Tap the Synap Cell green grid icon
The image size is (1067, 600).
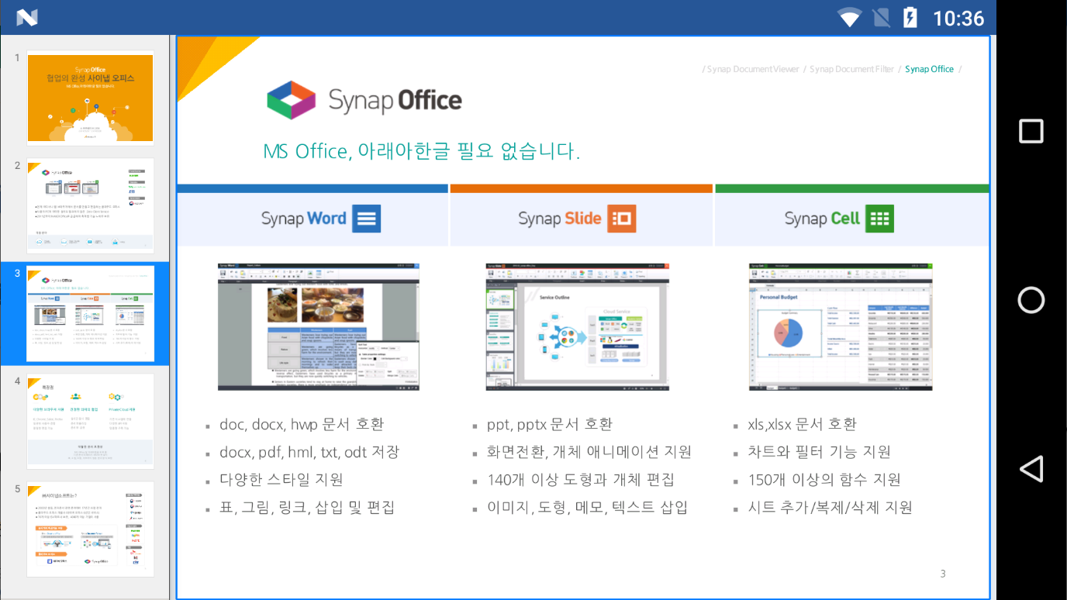point(879,219)
